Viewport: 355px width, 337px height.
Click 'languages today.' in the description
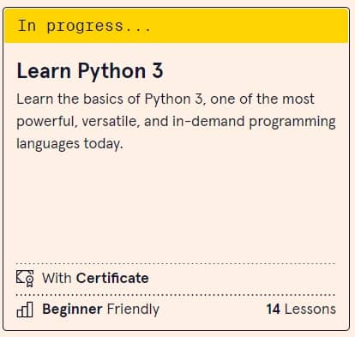click(x=69, y=144)
